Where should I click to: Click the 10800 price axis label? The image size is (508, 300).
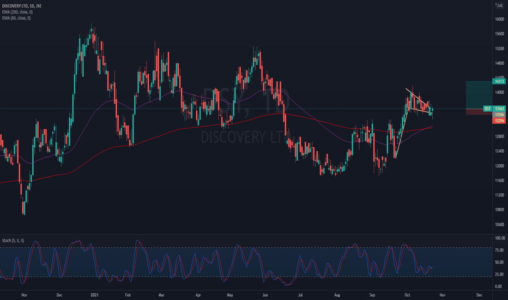click(x=500, y=209)
